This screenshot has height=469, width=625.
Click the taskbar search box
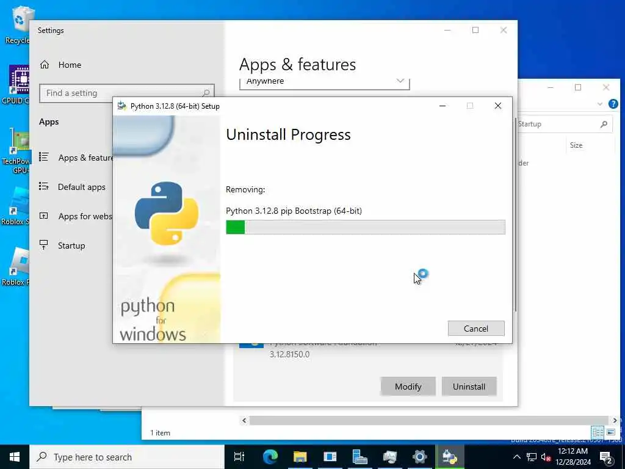pyautogui.click(x=127, y=457)
